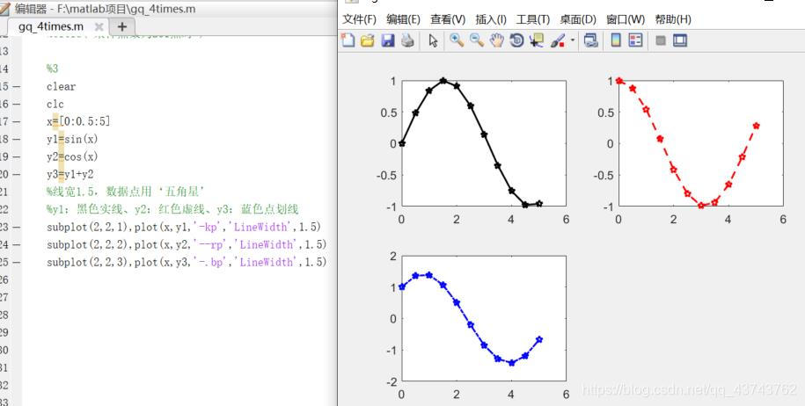The width and height of the screenshot is (805, 406).
Task: Open the 查看(V) menu
Action: coord(448,19)
